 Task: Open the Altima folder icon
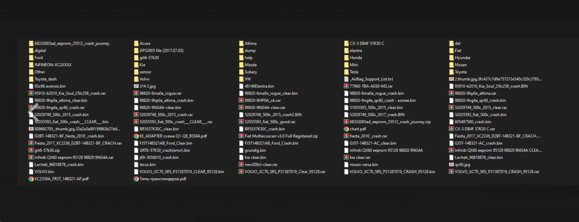coord(241,44)
